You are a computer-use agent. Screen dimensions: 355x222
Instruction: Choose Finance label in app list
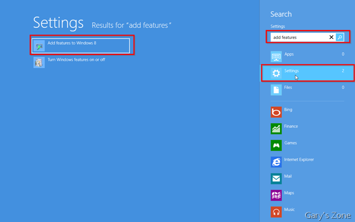tap(291, 127)
